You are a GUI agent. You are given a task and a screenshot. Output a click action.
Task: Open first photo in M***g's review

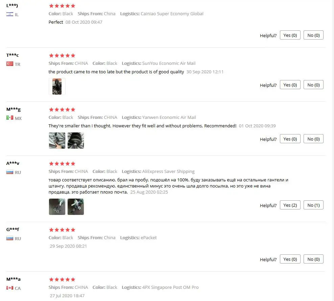(x=57, y=141)
